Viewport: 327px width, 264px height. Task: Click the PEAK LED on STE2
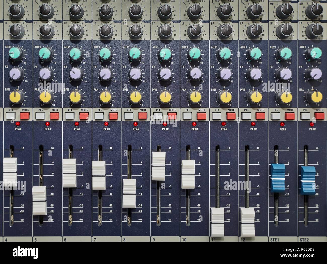pyautogui.click(x=312, y=124)
